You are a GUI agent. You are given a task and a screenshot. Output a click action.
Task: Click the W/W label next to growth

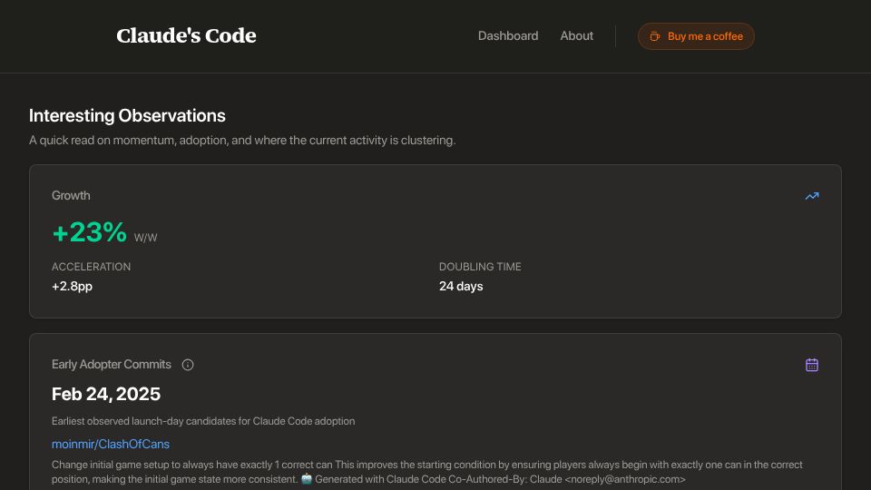pos(145,238)
